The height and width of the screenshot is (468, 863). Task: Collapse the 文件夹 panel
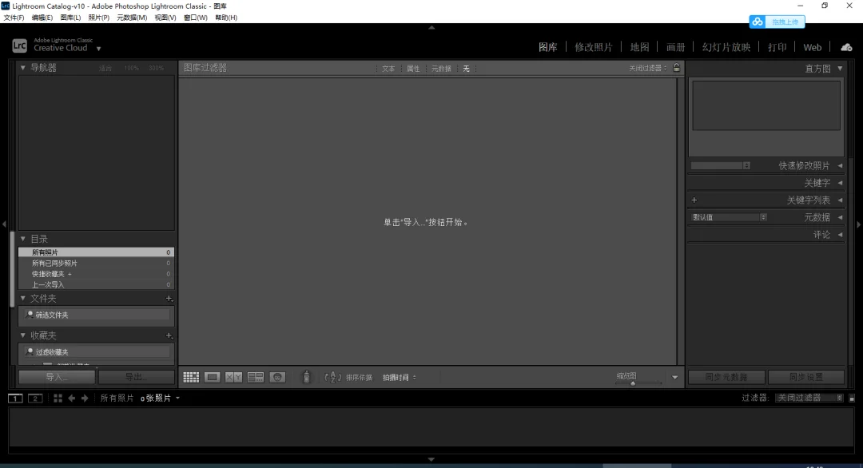click(x=23, y=298)
